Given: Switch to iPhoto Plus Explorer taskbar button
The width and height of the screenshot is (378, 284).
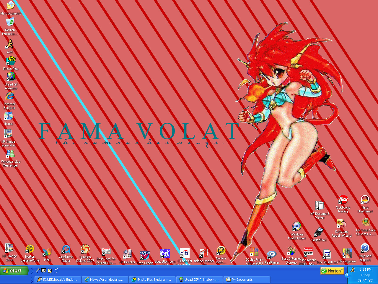Looking at the screenshot, I should (152, 280).
